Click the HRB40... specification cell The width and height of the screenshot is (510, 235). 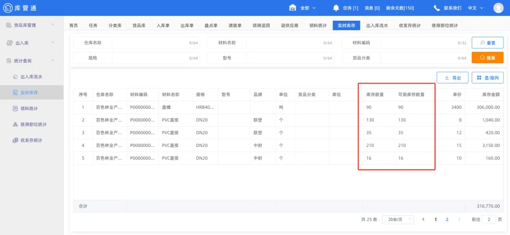pyautogui.click(x=205, y=107)
